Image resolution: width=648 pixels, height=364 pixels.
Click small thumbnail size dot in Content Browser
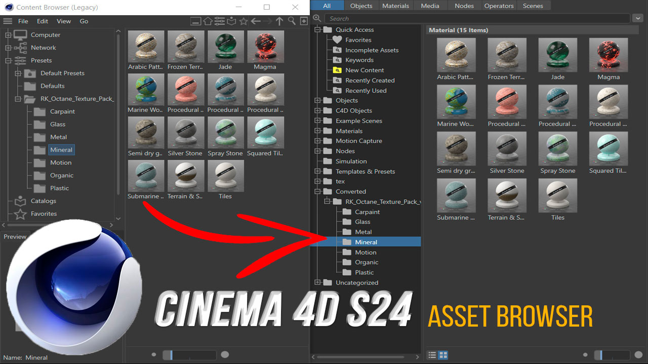(154, 355)
